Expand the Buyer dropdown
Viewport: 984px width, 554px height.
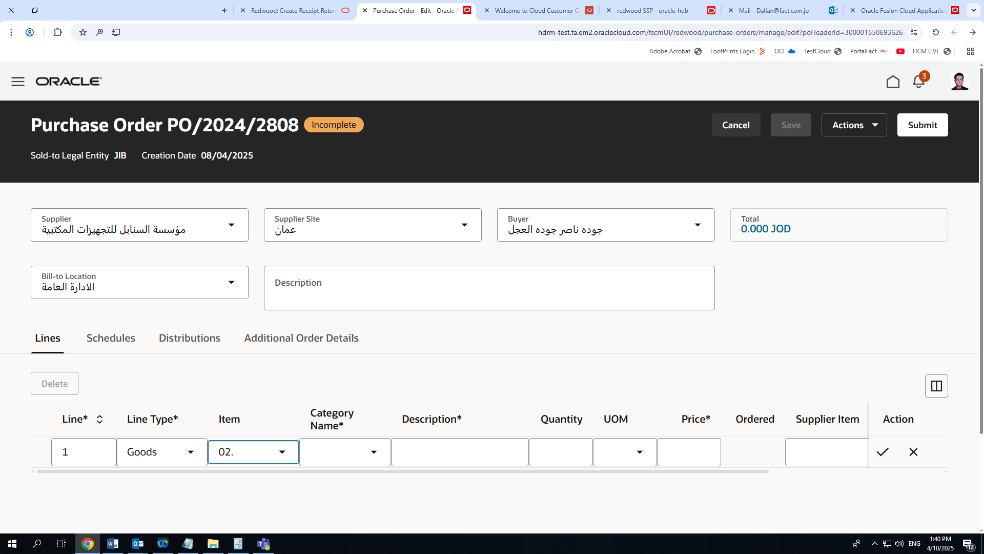[x=698, y=225]
